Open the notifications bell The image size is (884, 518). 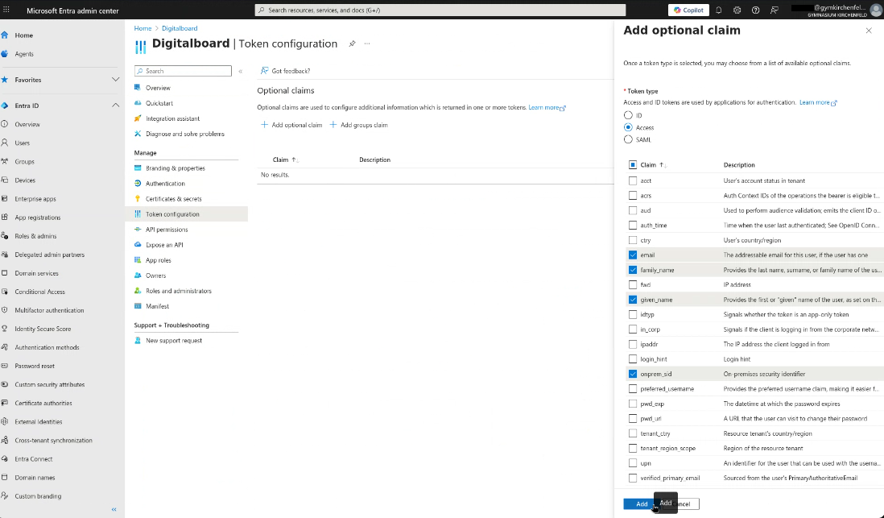pos(717,10)
